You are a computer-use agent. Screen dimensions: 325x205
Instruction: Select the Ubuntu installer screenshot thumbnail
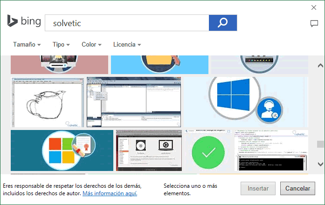149,150
